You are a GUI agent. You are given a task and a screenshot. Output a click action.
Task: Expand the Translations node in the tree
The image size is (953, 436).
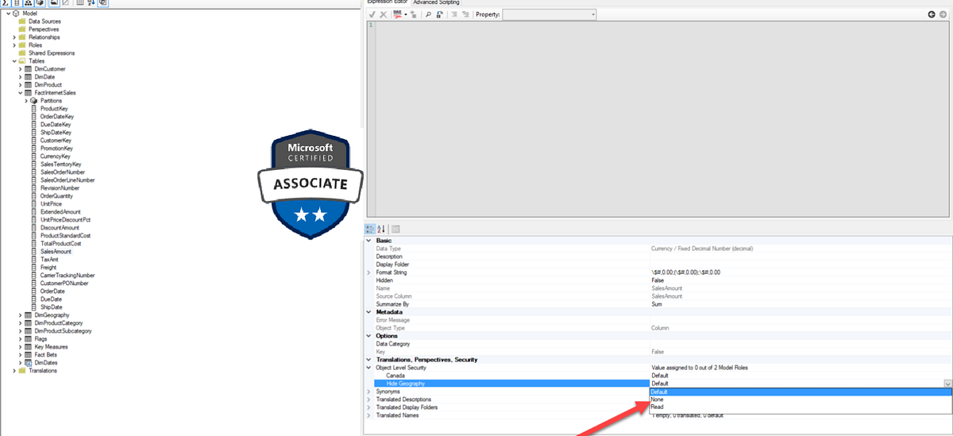click(14, 371)
